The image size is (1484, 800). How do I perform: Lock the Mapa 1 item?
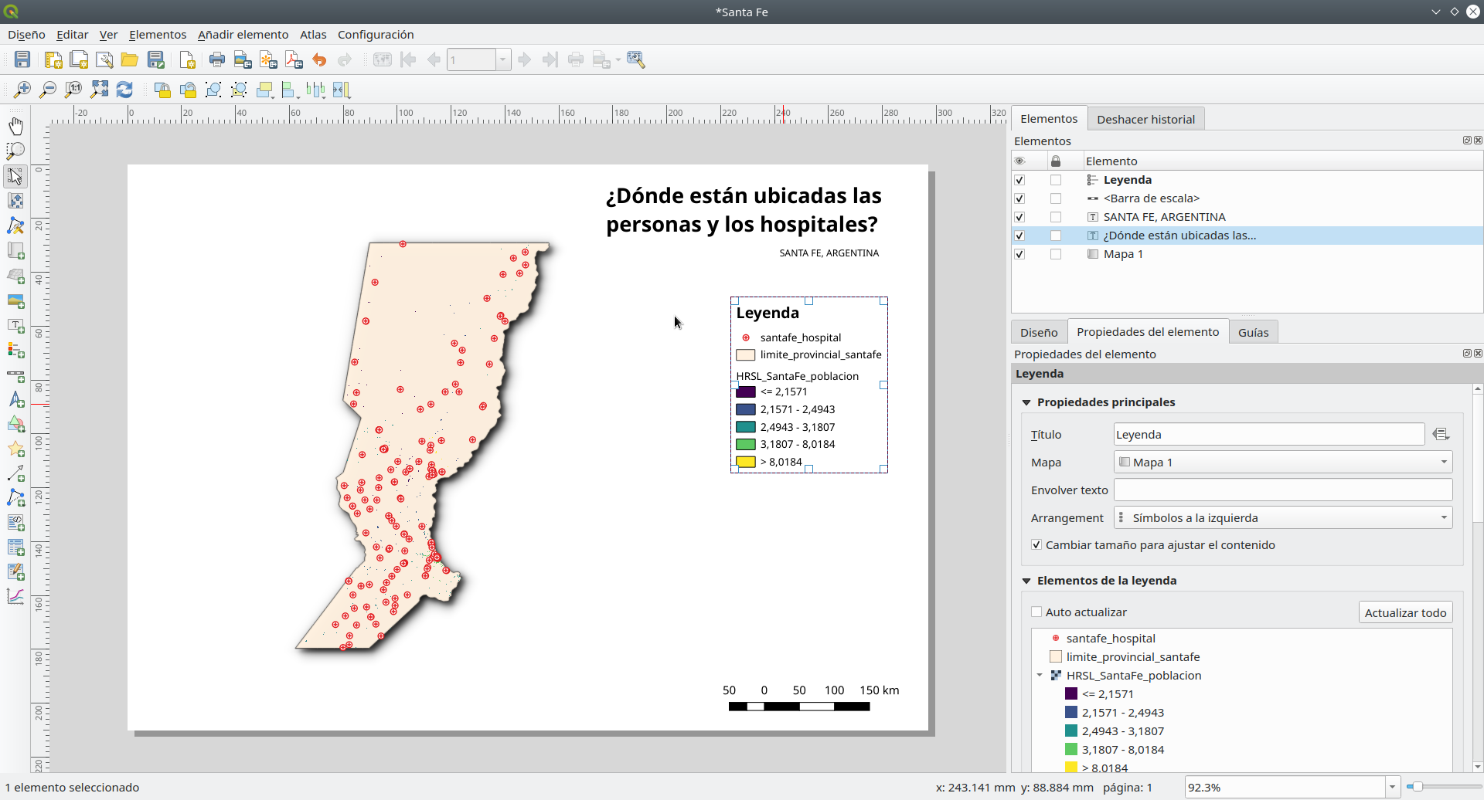click(1056, 254)
